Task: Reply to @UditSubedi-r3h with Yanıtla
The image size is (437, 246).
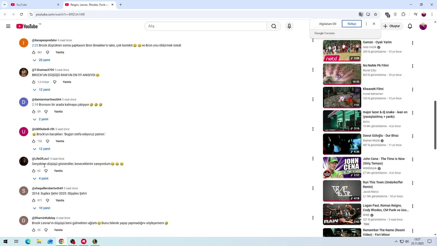Action: pos(60,141)
